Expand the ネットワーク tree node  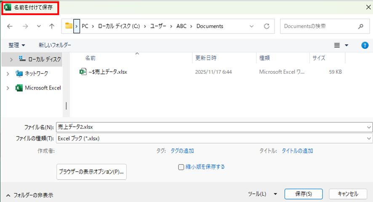click(8, 74)
